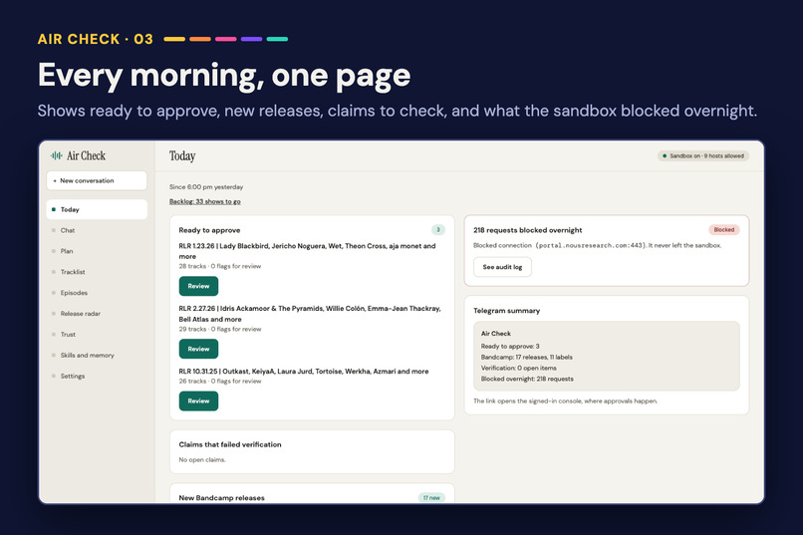Open the Trust section
The width and height of the screenshot is (803, 535).
coord(68,335)
